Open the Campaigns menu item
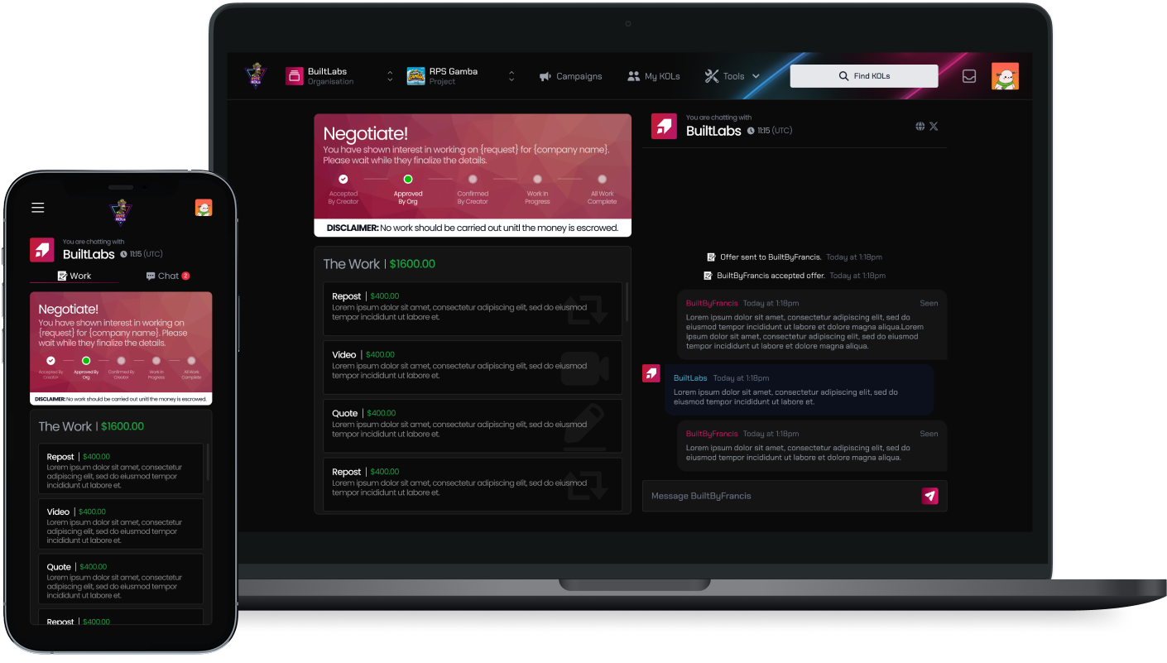 pos(570,76)
